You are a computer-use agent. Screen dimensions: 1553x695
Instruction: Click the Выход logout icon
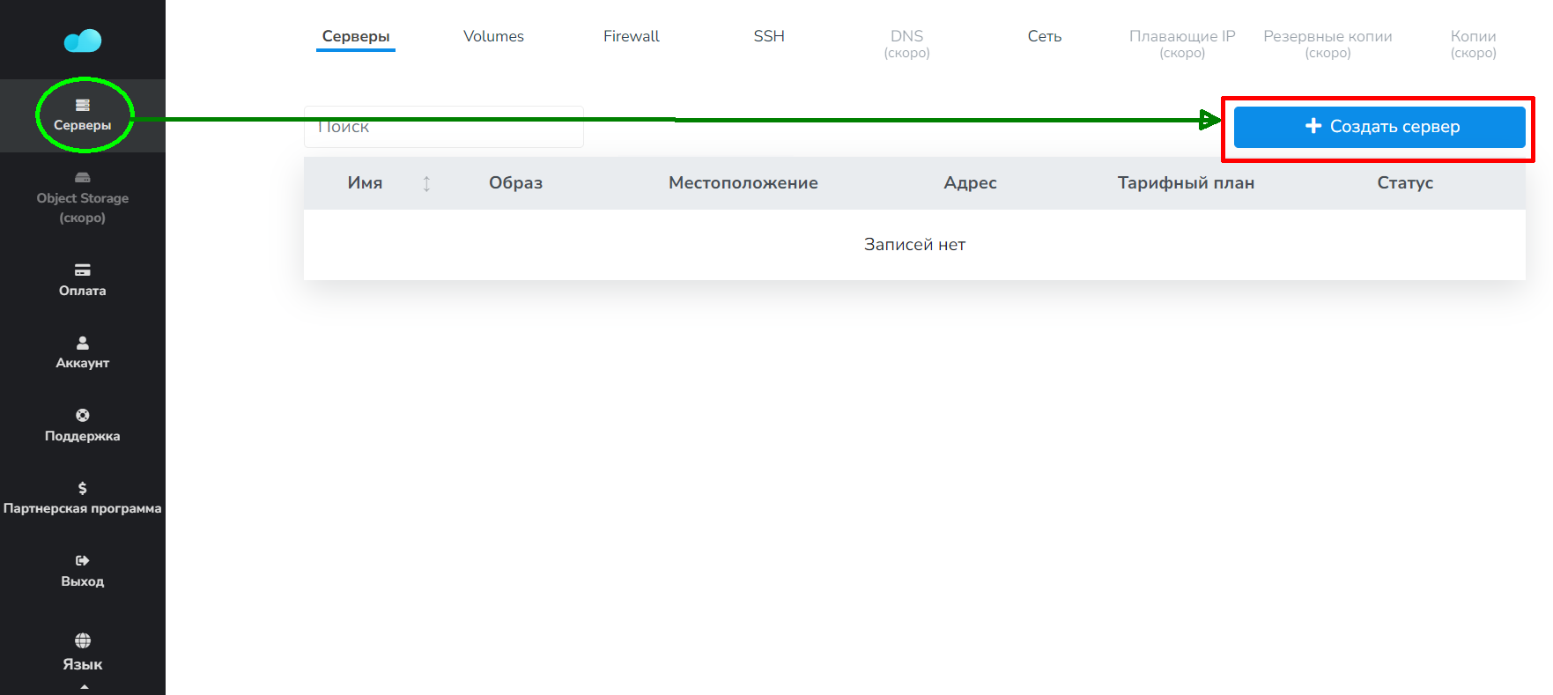(x=83, y=560)
